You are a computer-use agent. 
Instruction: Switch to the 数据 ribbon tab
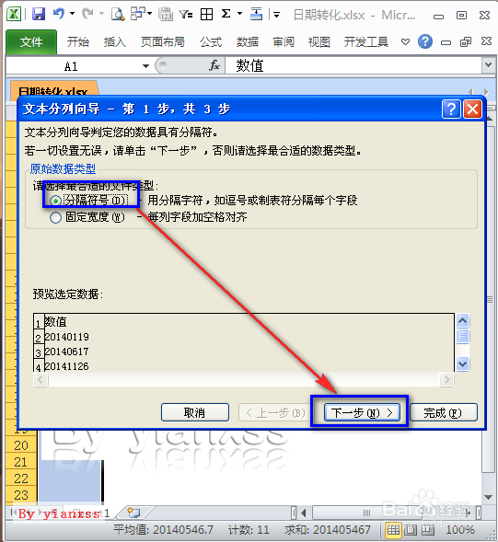coord(248,41)
